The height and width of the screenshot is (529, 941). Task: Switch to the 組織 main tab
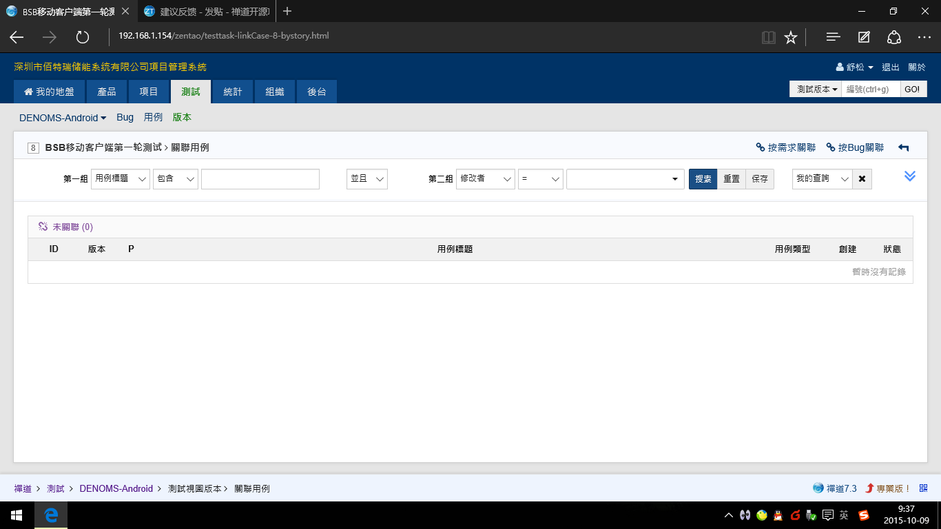275,92
